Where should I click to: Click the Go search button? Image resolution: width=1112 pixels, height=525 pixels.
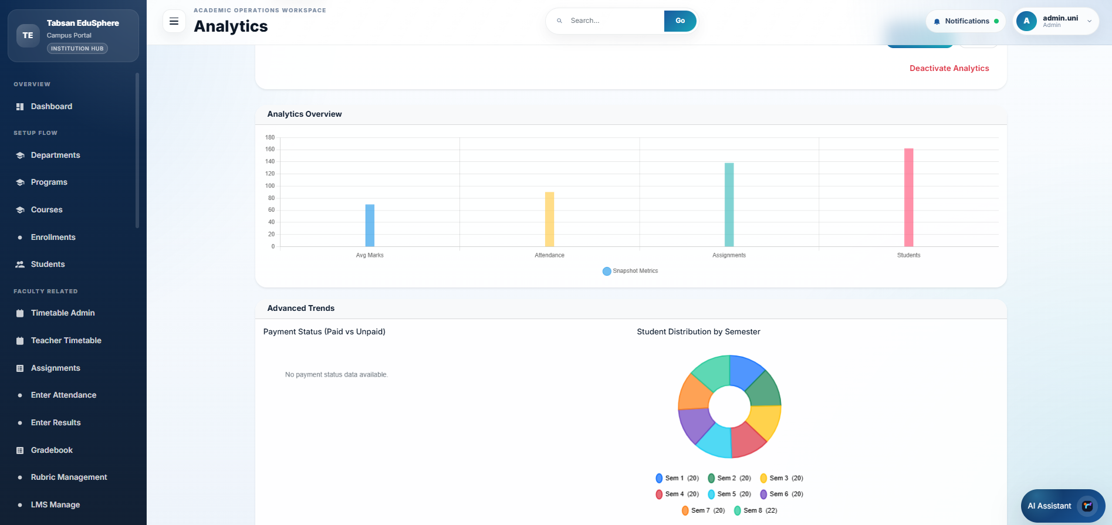[680, 21]
